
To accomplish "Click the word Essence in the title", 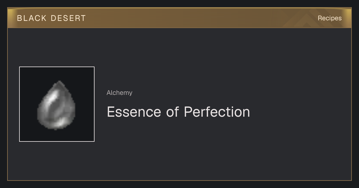I will pyautogui.click(x=134, y=112).
